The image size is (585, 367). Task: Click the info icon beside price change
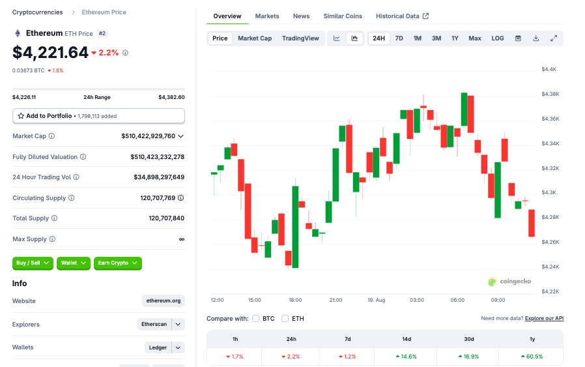point(125,53)
